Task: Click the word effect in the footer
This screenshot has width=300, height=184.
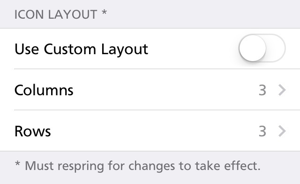Action: tap(242, 165)
